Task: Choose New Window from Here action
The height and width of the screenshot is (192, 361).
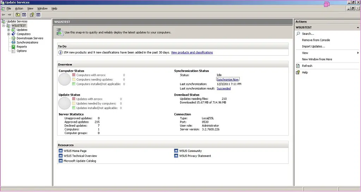Action: [317, 59]
